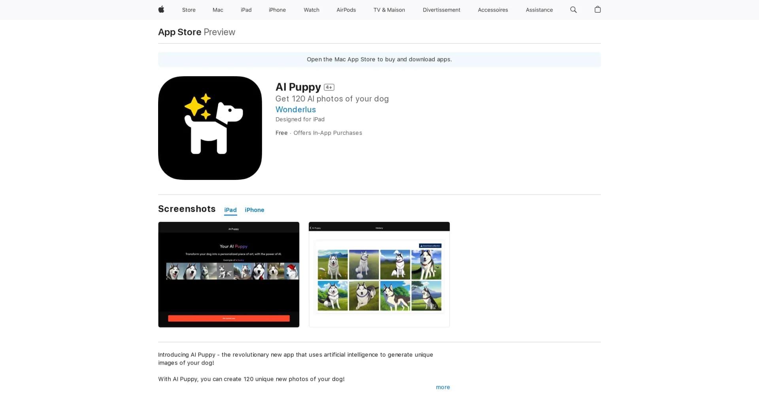
Task: Open the shopping bag icon
Action: [x=597, y=9]
